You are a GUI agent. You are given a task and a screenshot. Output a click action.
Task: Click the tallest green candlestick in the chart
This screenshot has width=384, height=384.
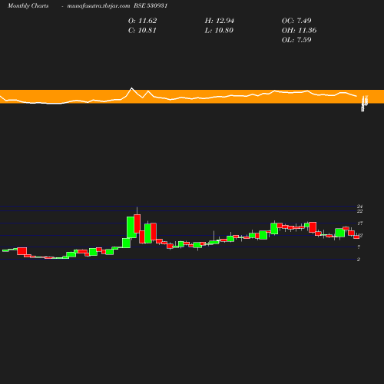(x=131, y=227)
